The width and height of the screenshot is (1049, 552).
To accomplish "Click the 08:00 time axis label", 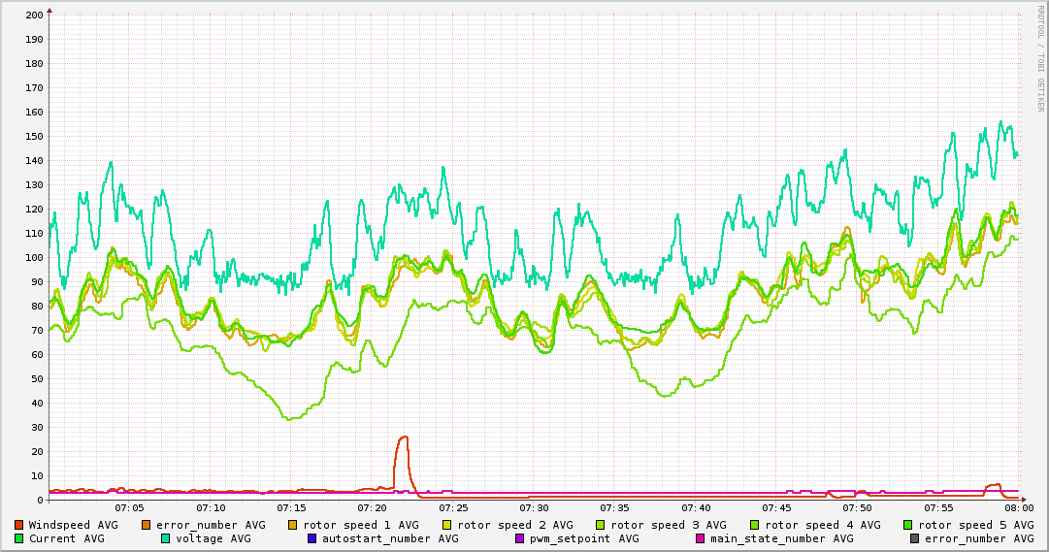I will (1018, 507).
